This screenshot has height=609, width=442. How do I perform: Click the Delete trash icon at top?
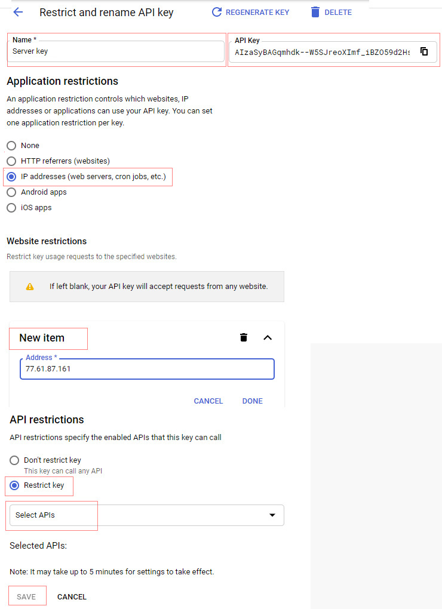point(315,12)
